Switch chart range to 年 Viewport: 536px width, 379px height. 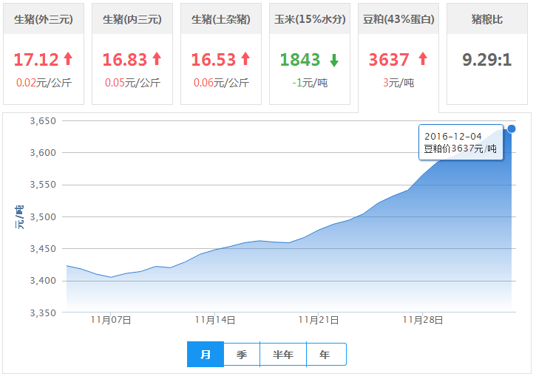[326, 354]
